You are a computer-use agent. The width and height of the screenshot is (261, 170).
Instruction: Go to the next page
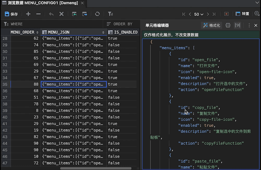coord(208,14)
